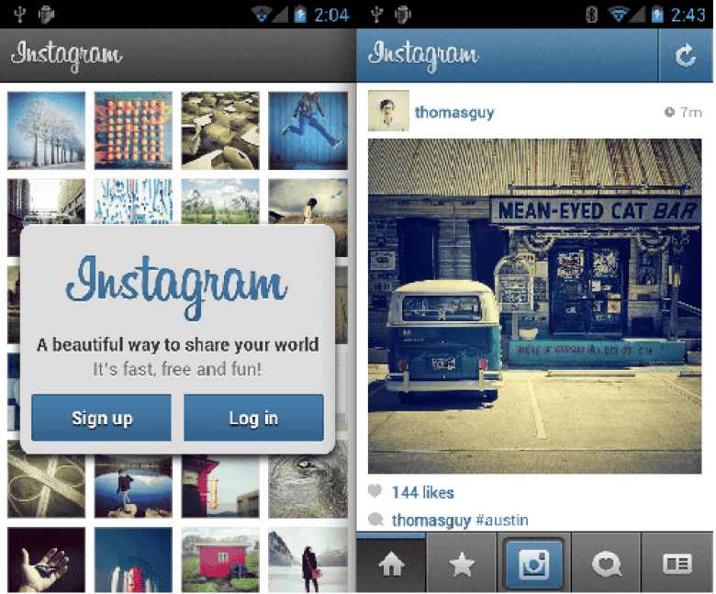Open the red house thumbnail

[x=220, y=560]
